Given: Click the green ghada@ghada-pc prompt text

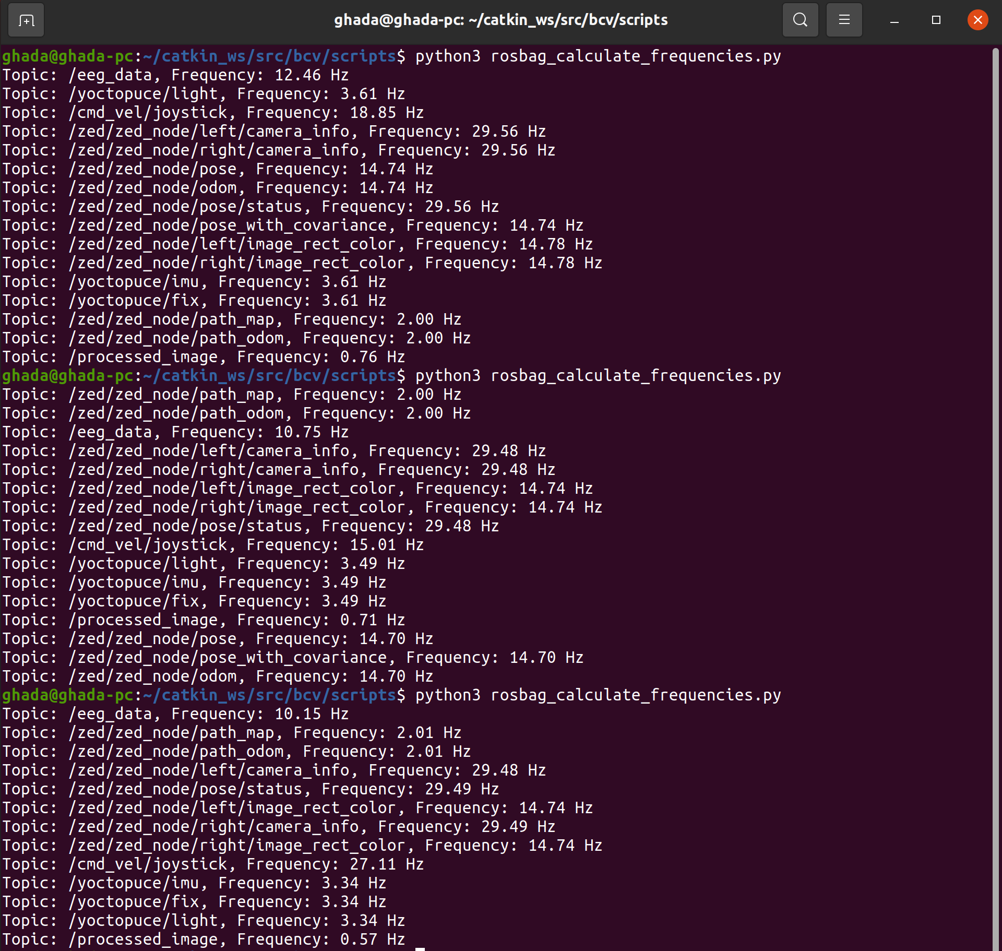Looking at the screenshot, I should [67, 56].
